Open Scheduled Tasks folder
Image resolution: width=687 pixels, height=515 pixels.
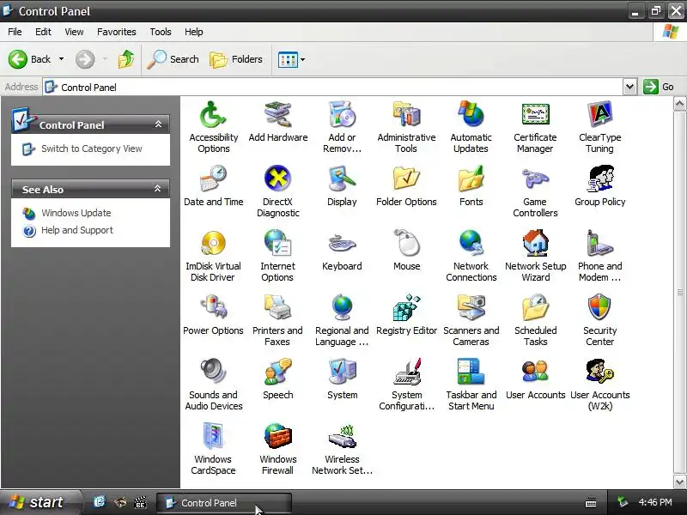(x=535, y=320)
